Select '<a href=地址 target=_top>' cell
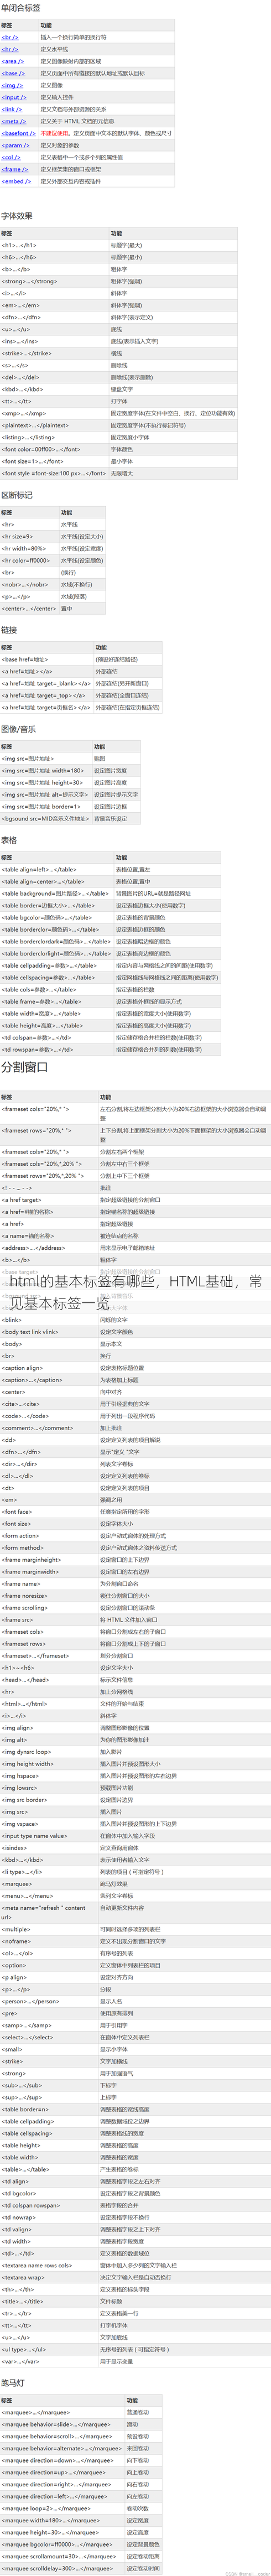This screenshot has height=2576, width=271. [47, 695]
